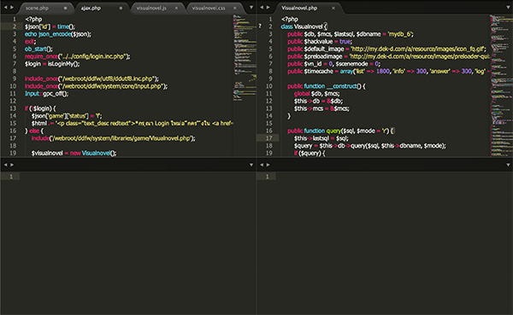
Task: Place cursor in bottom-left empty editor line 1
Action: 138,177
